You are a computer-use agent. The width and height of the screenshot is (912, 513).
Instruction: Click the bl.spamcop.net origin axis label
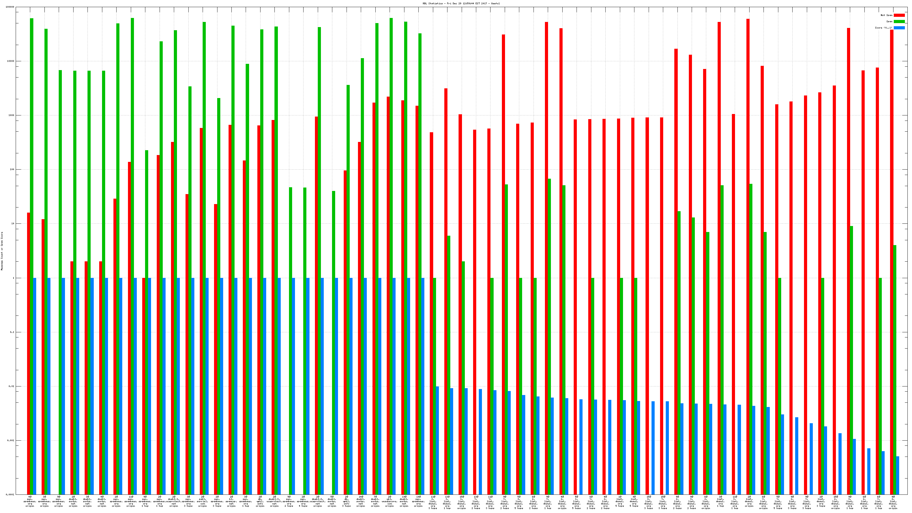[231, 501]
